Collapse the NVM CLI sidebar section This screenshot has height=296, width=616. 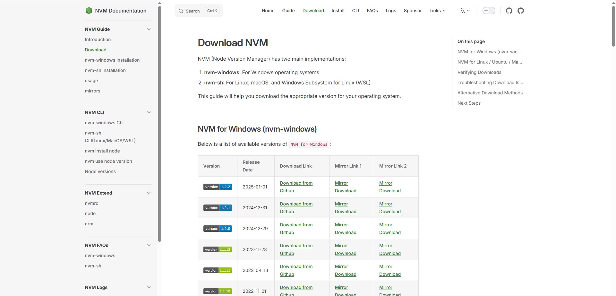pyautogui.click(x=149, y=112)
